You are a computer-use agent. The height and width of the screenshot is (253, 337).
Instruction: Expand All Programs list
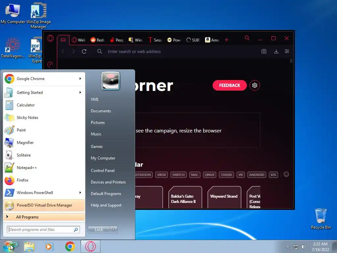click(x=44, y=217)
